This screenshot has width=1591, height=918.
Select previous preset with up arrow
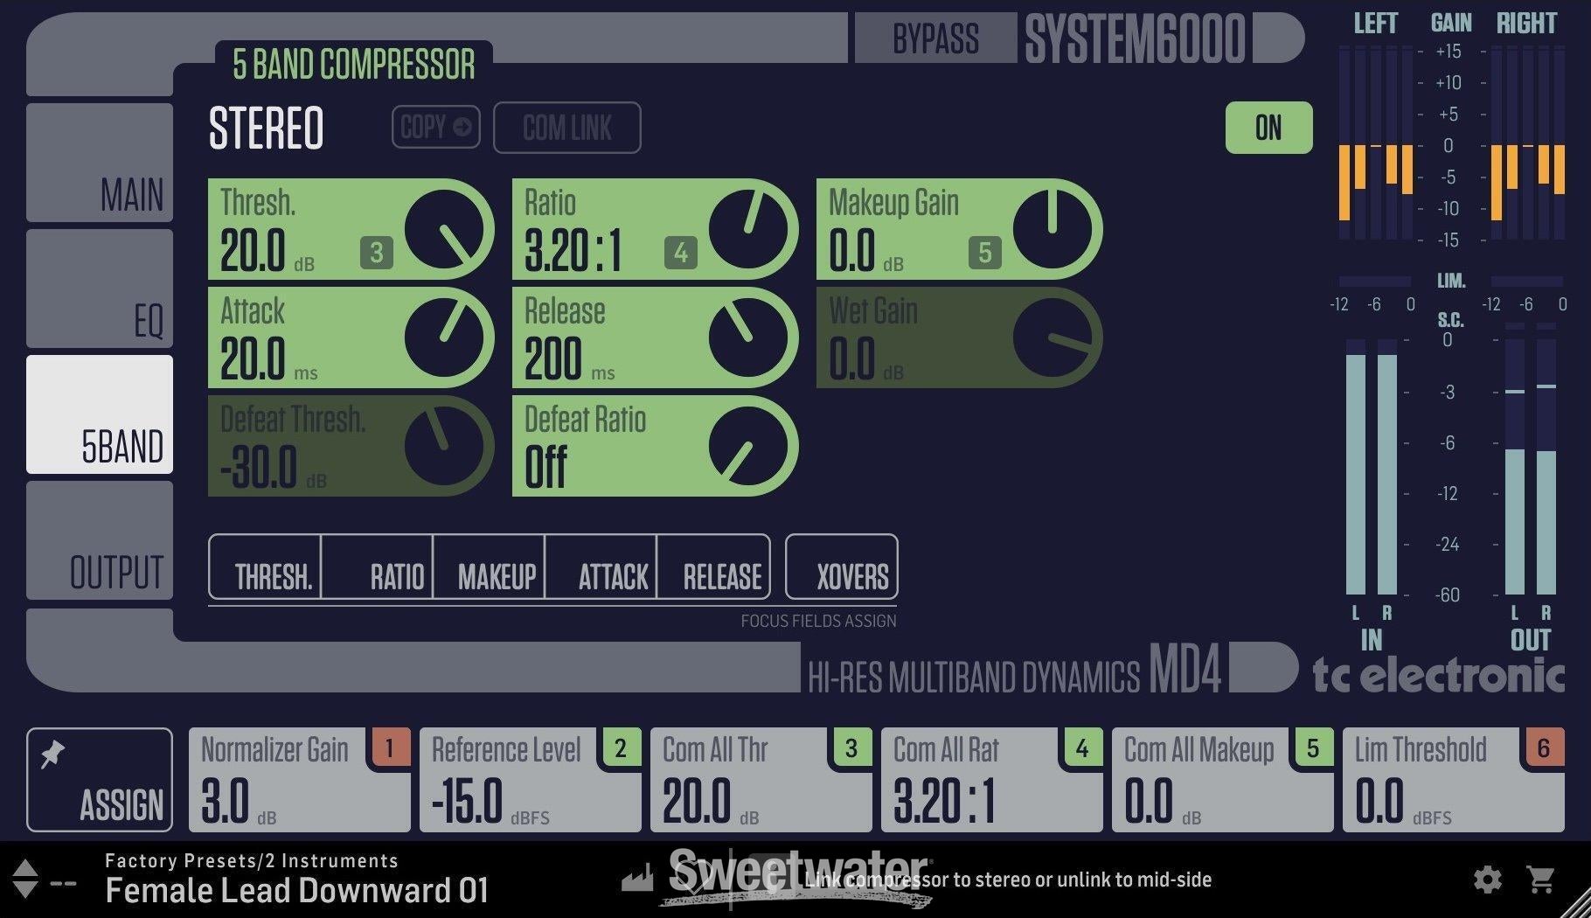click(x=24, y=869)
